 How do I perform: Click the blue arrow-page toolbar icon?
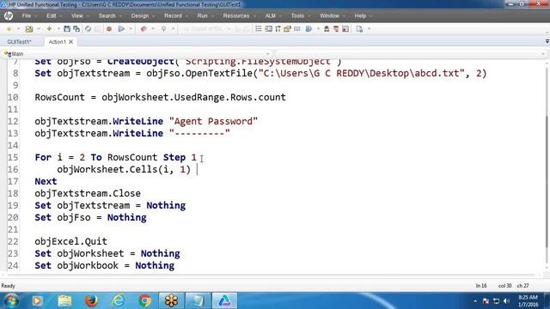pyautogui.click(x=309, y=29)
